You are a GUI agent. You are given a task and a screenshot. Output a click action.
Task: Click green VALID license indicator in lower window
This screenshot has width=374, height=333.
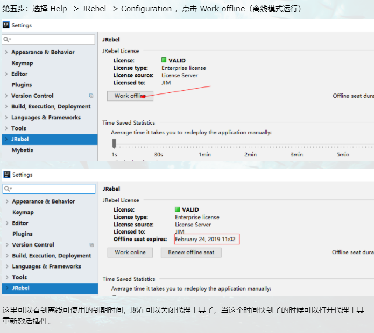[178, 210]
